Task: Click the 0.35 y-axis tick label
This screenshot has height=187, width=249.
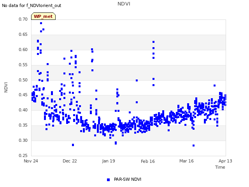Action: 23,125
